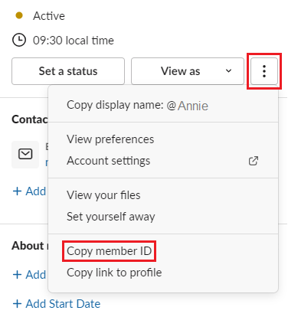Click the Active status text
The image size is (288, 317).
coord(49,16)
